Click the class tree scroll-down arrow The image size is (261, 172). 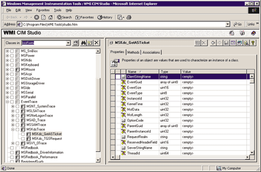click(x=98, y=160)
